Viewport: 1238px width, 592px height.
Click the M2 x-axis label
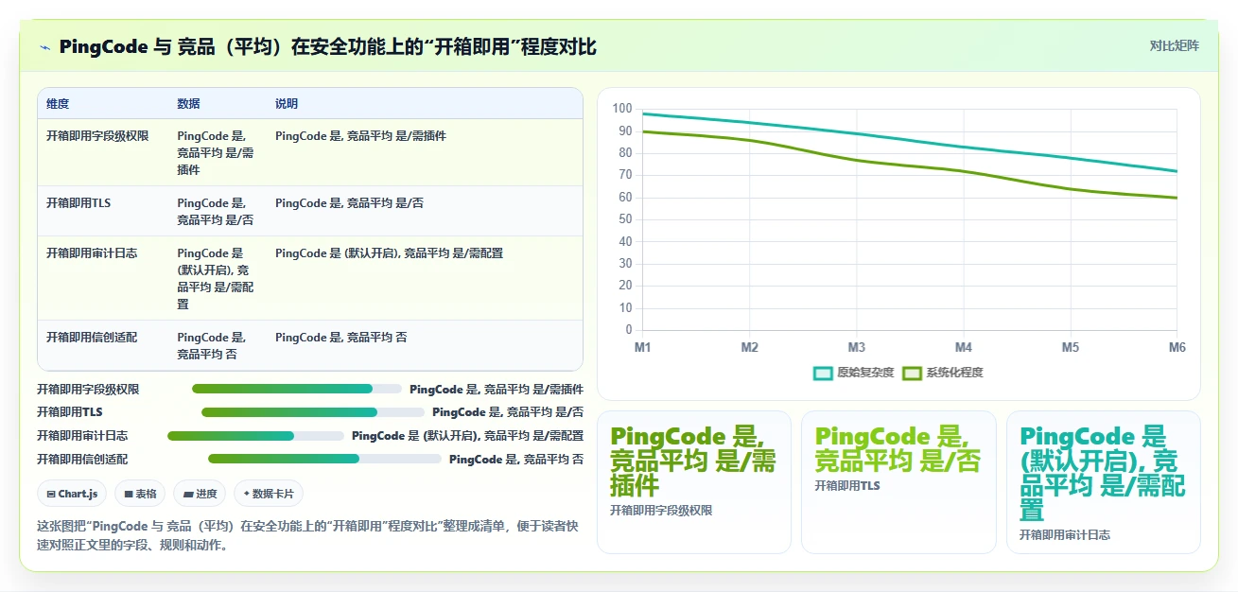(750, 348)
